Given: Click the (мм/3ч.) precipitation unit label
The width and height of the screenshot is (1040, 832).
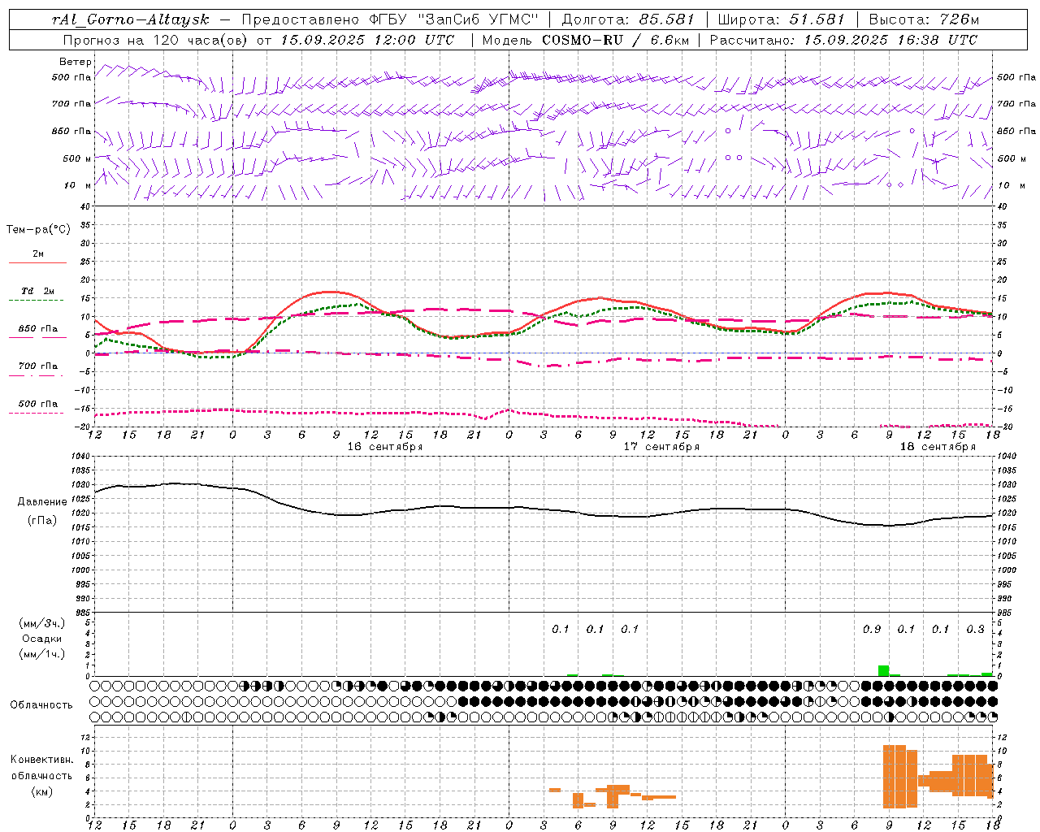Looking at the screenshot, I should click(41, 623).
